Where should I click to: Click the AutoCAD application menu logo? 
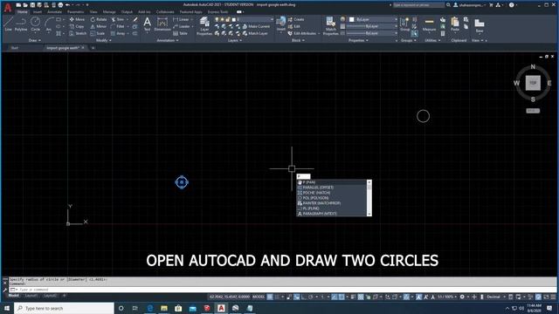(8, 8)
